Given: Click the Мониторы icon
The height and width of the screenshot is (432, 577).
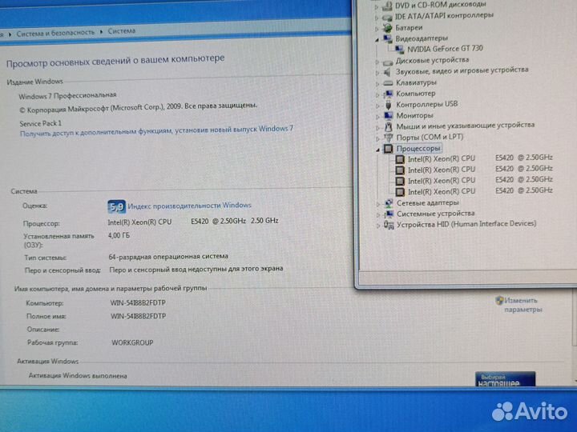Looking at the screenshot, I should [x=389, y=116].
